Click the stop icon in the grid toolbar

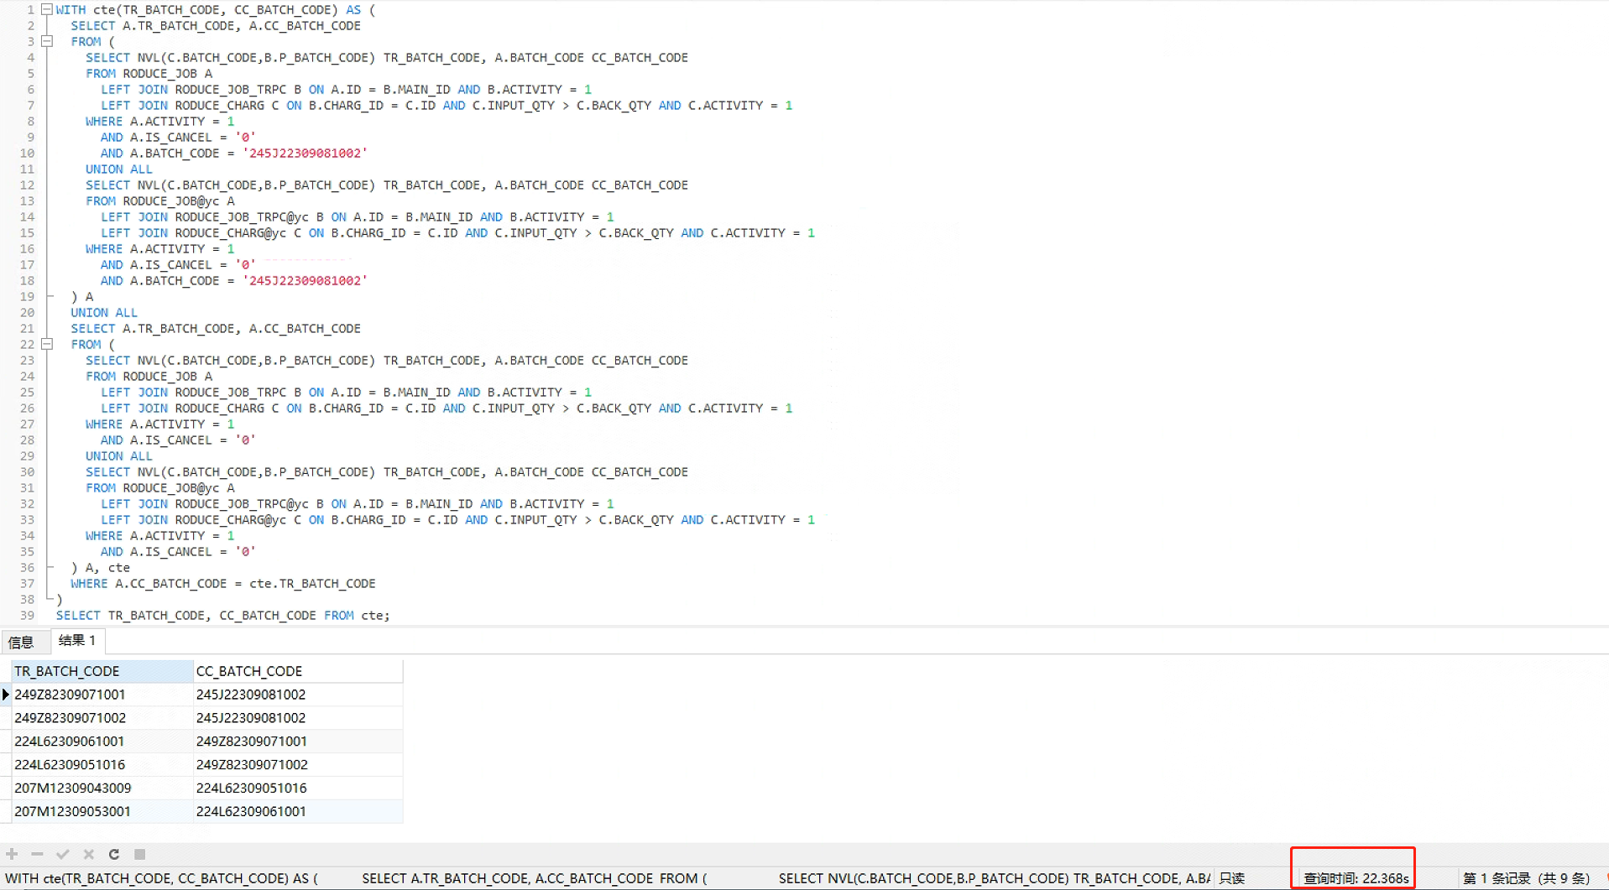140,854
